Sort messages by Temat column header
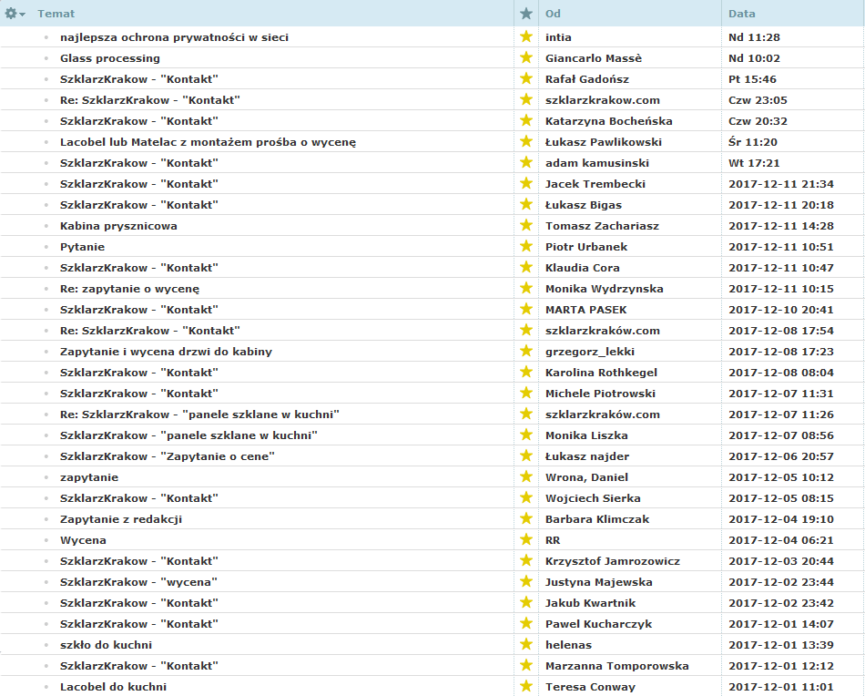Image resolution: width=865 pixels, height=696 pixels. [x=56, y=14]
